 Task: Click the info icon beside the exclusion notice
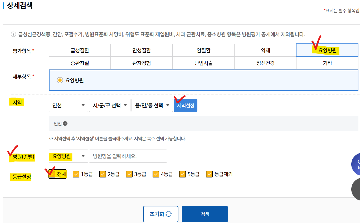[x=13, y=34]
